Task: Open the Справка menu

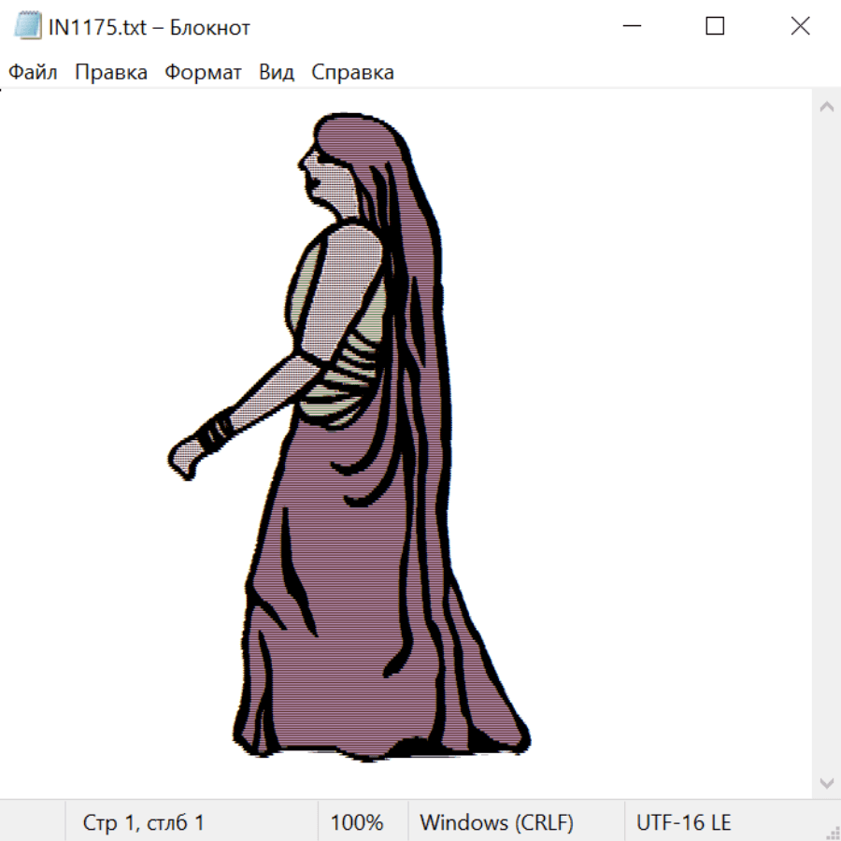Action: (x=352, y=73)
